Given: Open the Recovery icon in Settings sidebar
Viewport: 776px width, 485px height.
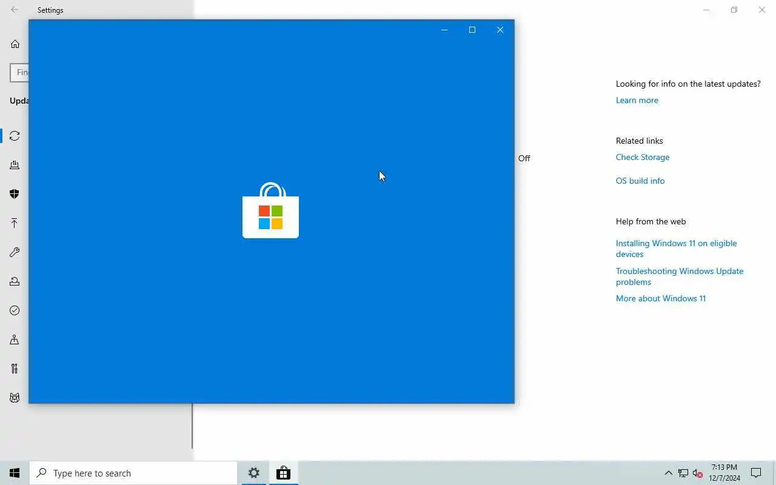Looking at the screenshot, I should point(15,281).
